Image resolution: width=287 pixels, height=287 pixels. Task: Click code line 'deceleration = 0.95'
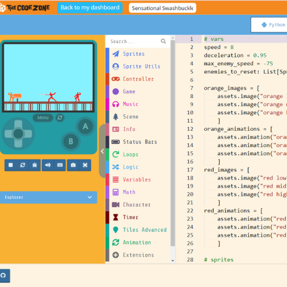tap(235, 56)
